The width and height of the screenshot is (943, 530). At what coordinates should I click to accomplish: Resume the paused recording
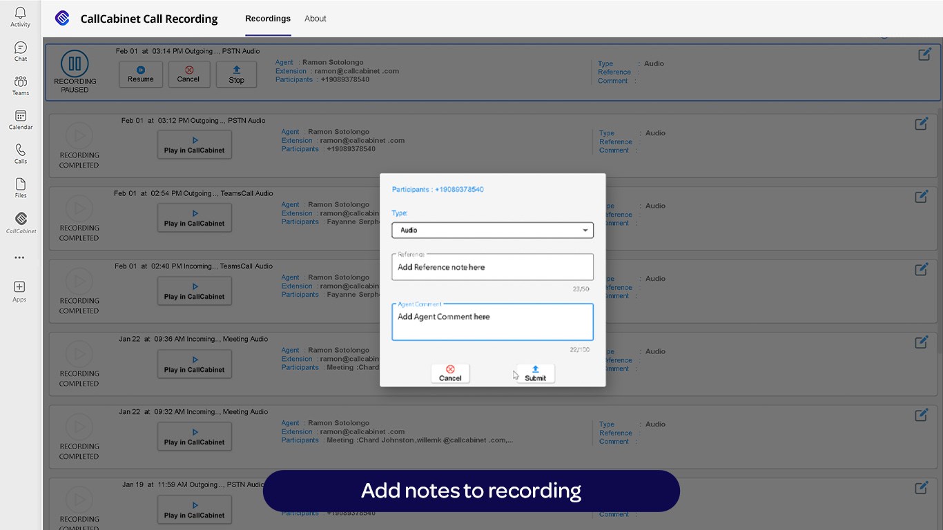141,75
